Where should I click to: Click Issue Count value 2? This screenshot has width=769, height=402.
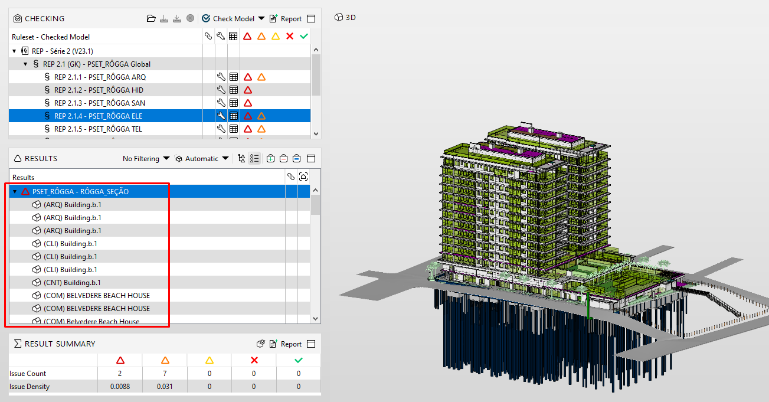coord(120,373)
